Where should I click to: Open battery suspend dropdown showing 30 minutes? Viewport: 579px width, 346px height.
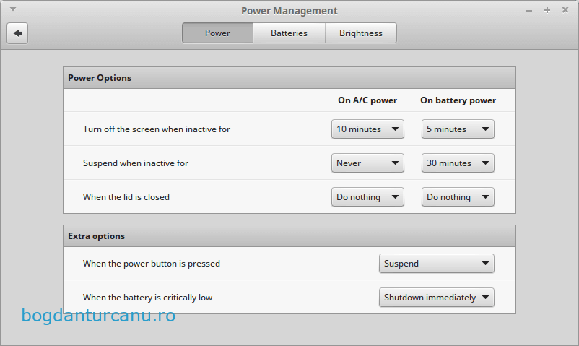[458, 163]
